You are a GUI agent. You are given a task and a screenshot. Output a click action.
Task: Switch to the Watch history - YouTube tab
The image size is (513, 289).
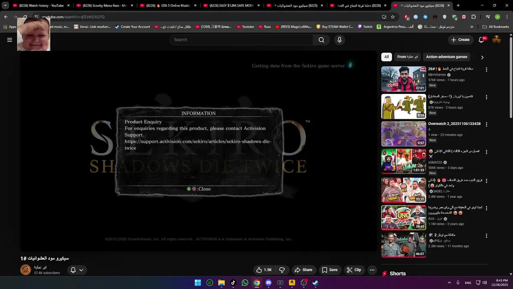[41, 6]
